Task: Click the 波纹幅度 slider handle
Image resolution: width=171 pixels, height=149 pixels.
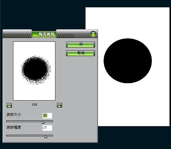Action: (x=46, y=137)
